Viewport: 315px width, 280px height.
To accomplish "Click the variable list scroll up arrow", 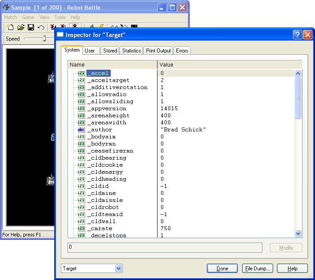I will [298, 73].
